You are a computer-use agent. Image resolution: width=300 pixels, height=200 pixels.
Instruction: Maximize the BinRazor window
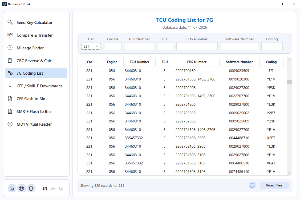(x=281, y=4)
